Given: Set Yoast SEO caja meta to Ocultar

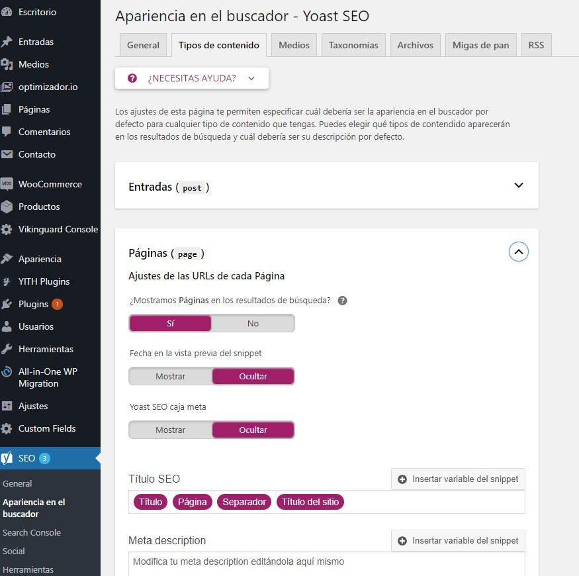Looking at the screenshot, I should pyautogui.click(x=253, y=430).
